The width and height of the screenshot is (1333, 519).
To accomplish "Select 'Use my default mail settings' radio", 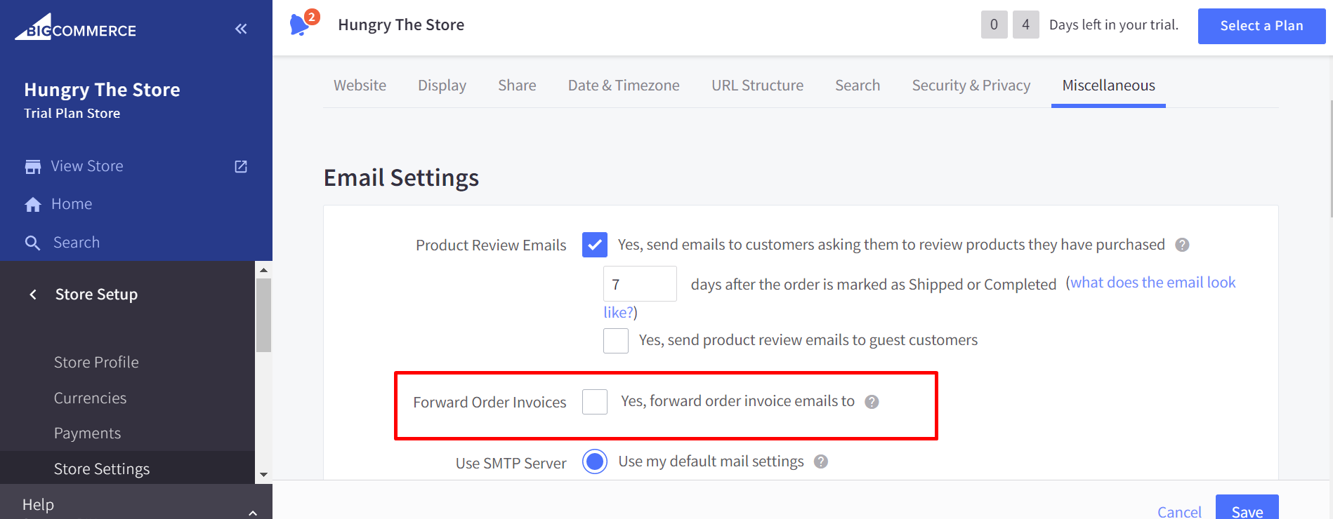I will coord(595,461).
